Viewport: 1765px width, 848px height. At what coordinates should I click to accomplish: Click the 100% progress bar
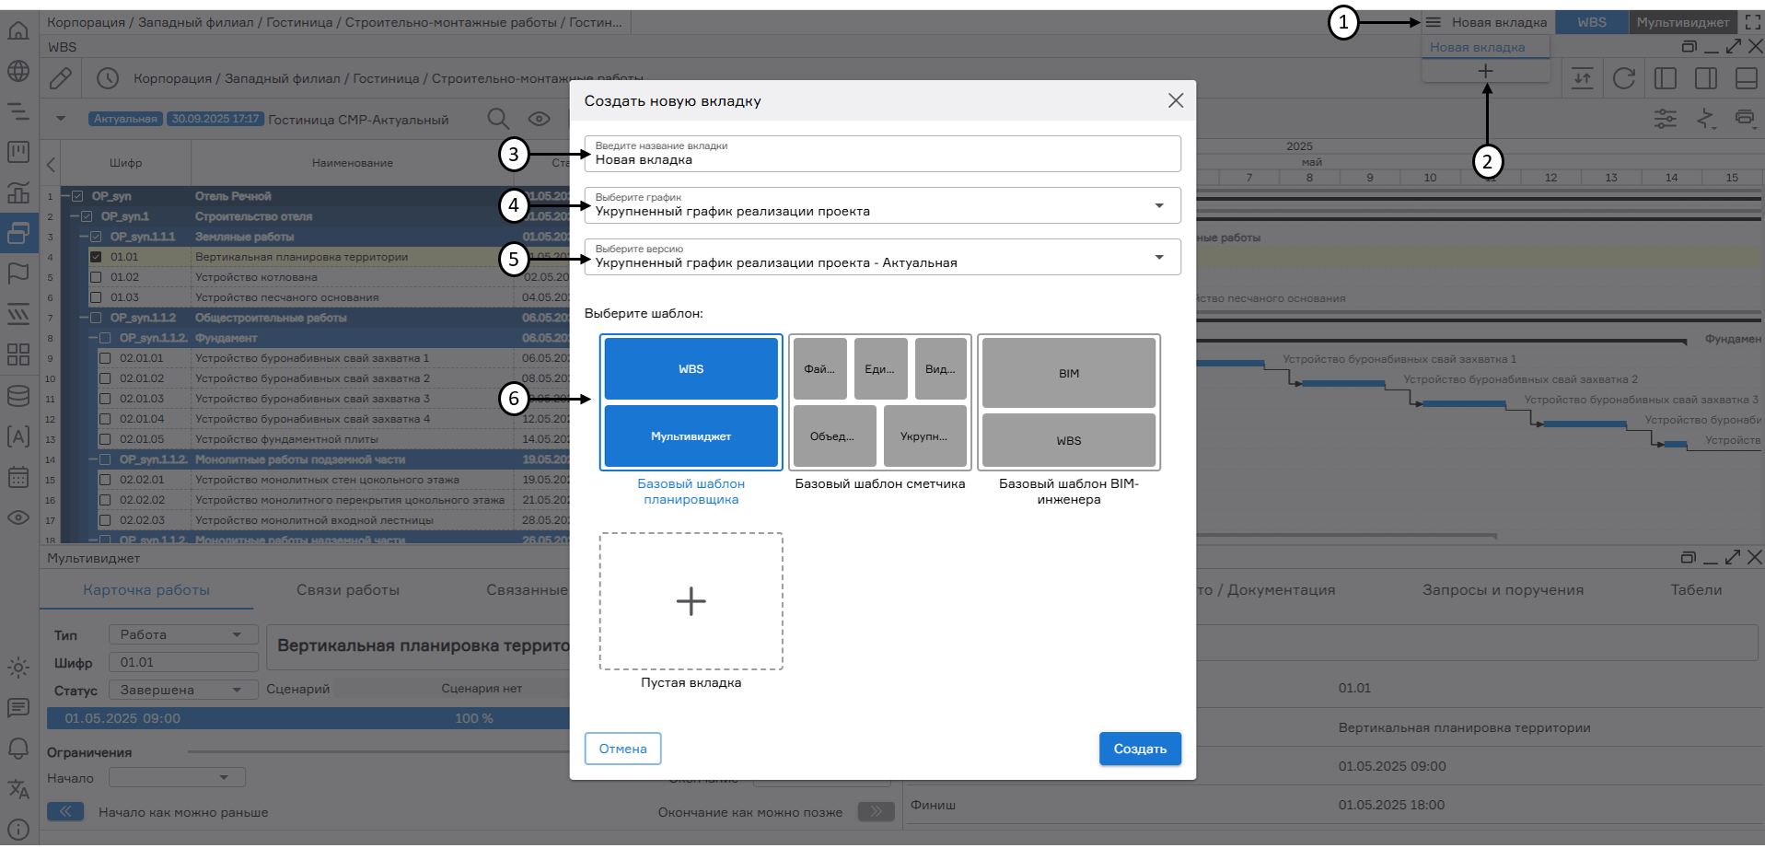[x=308, y=718]
